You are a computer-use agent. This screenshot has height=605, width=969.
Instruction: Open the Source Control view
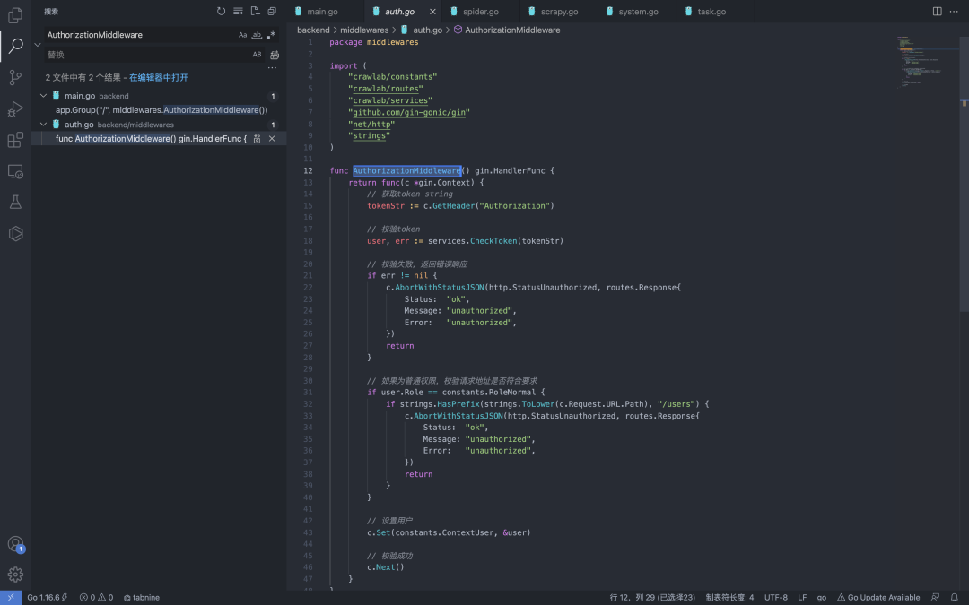(15, 78)
